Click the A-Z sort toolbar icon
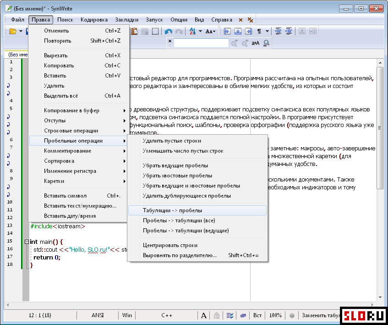388x325 pixels. click(x=192, y=32)
